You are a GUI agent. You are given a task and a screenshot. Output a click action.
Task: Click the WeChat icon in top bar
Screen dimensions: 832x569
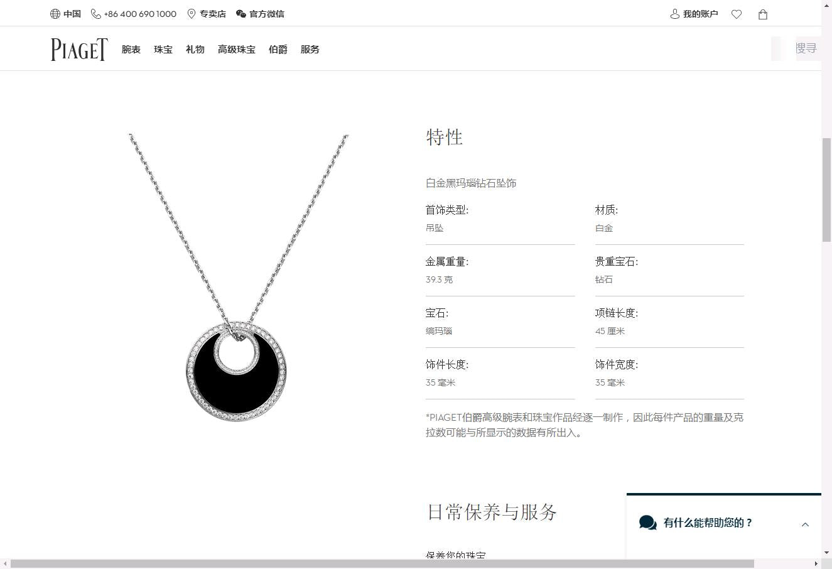(x=240, y=14)
